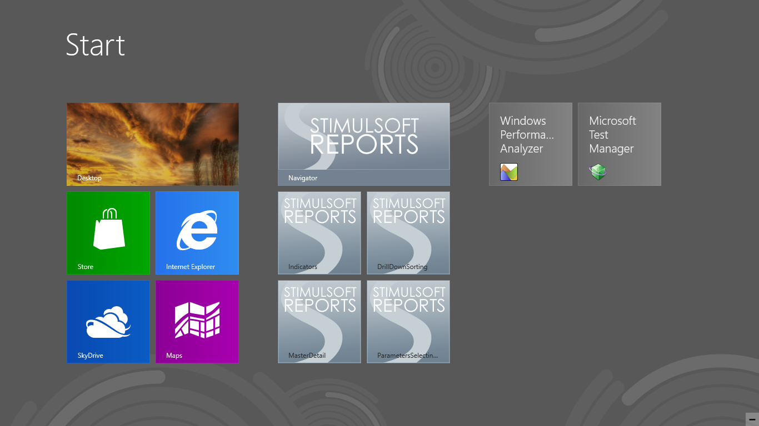Open the Desktop tile
The width and height of the screenshot is (759, 426).
tap(153, 144)
